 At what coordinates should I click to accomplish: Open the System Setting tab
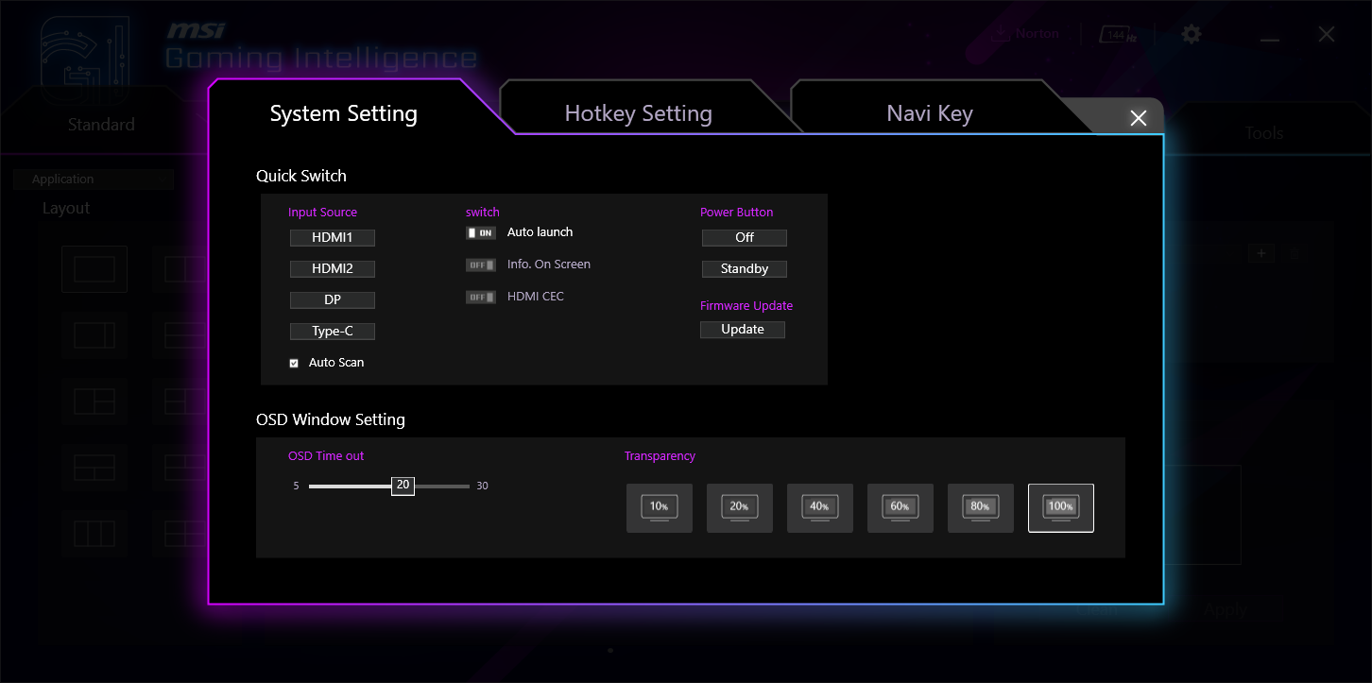(344, 113)
